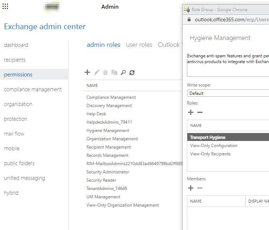This screenshot has height=230, width=269.
Task: Open mobile in the sidebar
Action: tap(12, 149)
